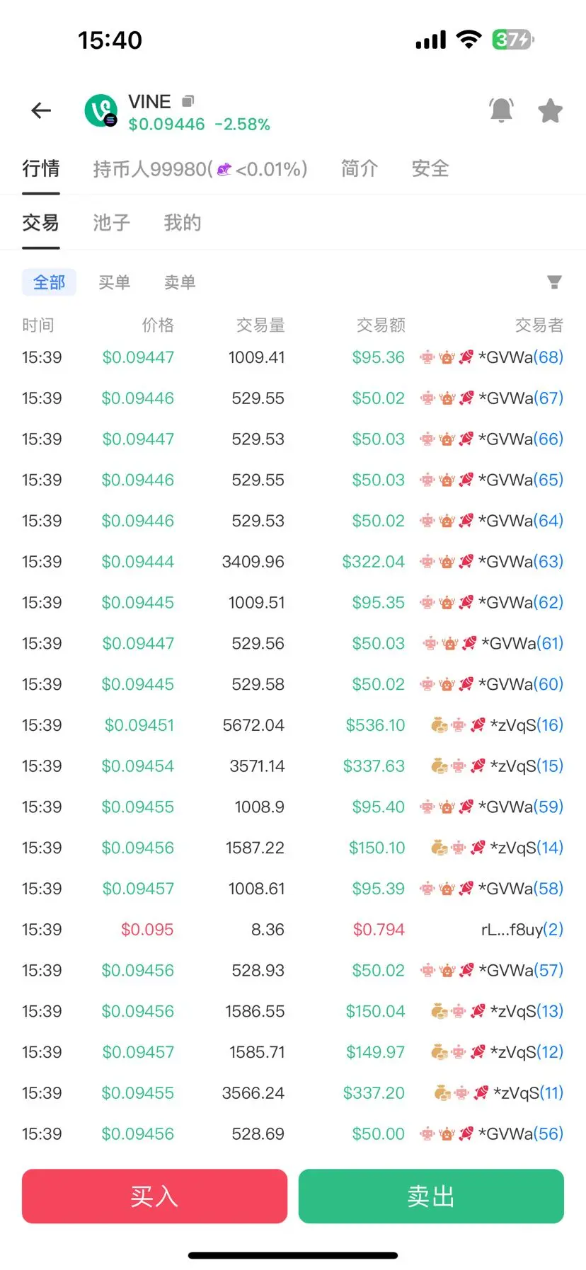This screenshot has width=586, height=1270.
Task: Tap green 卖出 button
Action: [431, 1196]
